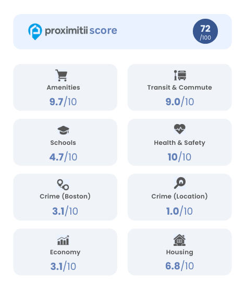Click the Housing house icon
This screenshot has height=297, width=245.
pos(179,240)
